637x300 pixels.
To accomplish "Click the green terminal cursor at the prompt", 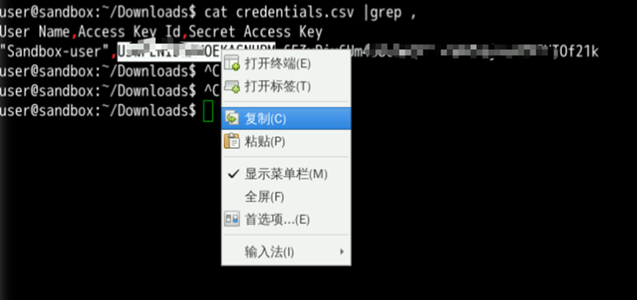I will (208, 112).
